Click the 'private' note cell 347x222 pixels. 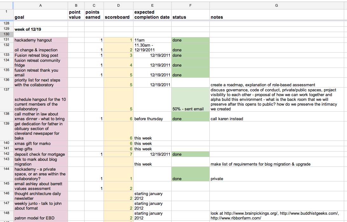(x=276, y=179)
